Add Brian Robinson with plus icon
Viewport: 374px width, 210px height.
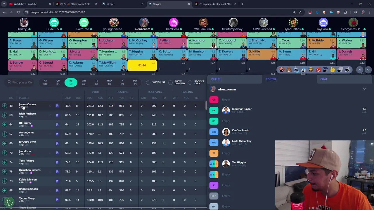5,190
